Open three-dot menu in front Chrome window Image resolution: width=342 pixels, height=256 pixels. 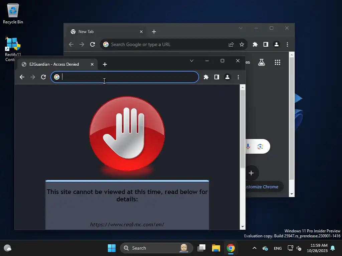tap(238, 77)
